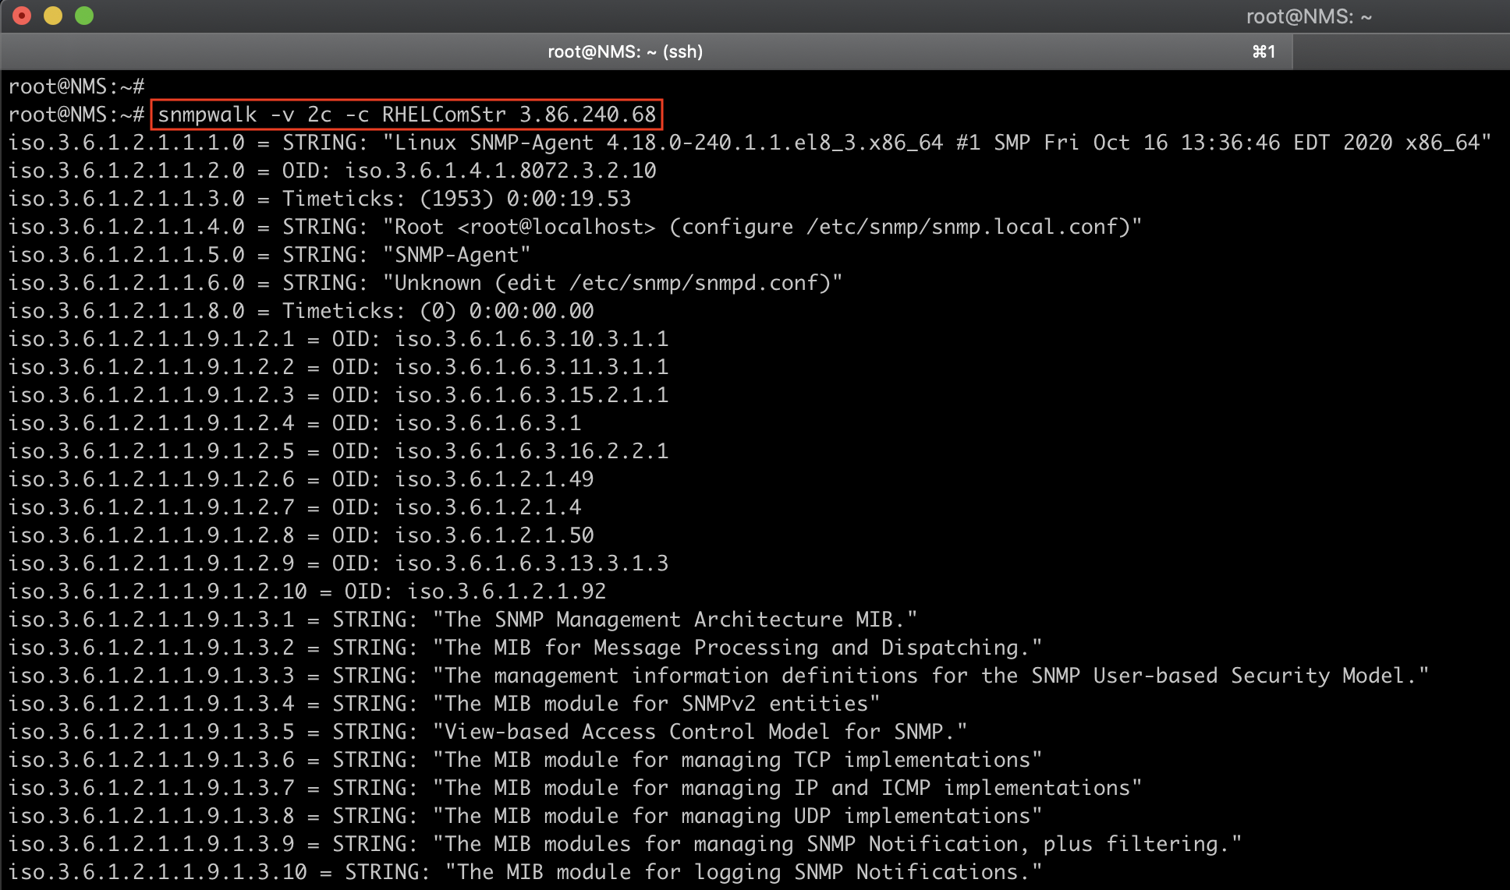Click the green fullscreen window button
1510x890 pixels.
(84, 16)
